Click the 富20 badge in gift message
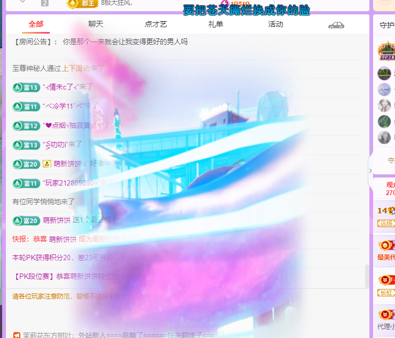The height and width of the screenshot is (338, 395). [26, 221]
